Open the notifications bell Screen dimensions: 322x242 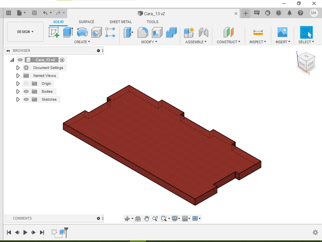[290, 13]
